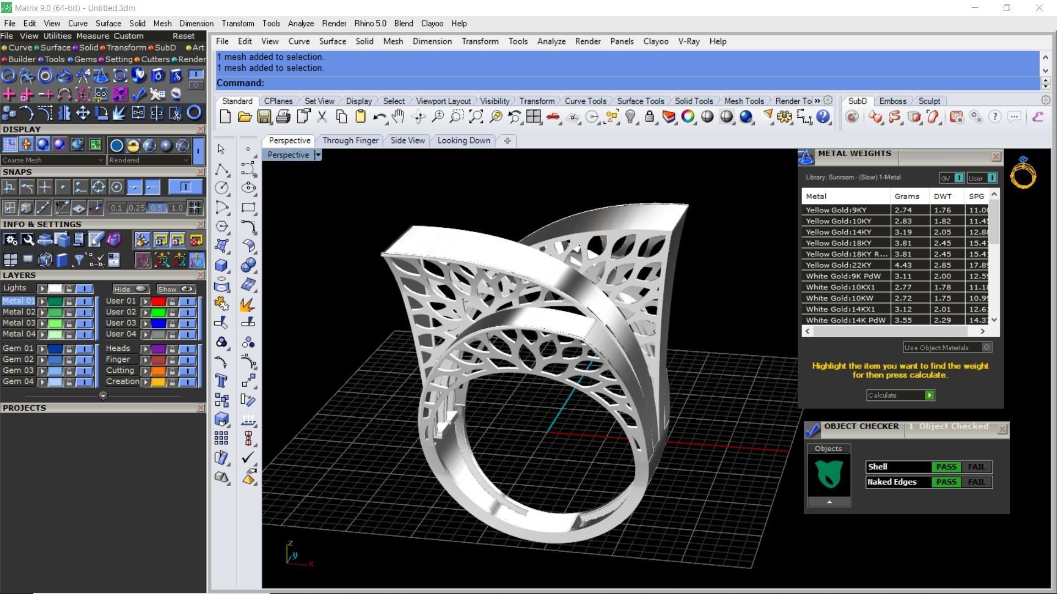Screen dimensions: 1057x594
Task: Open the color wheel Object Properties icon
Action: point(688,117)
